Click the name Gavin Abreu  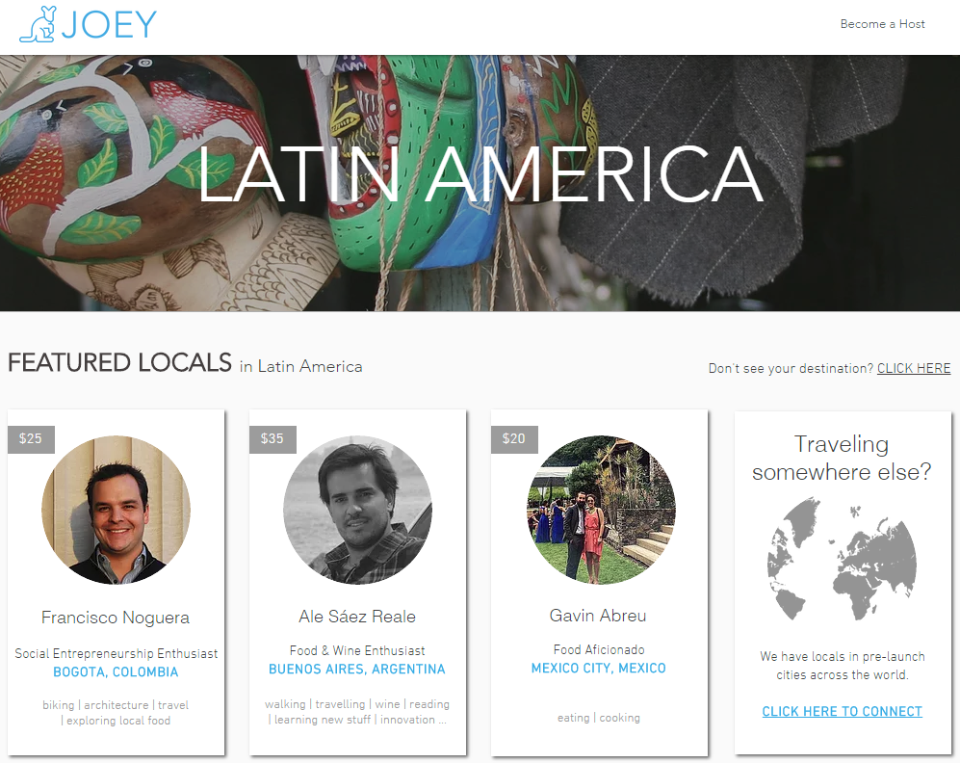click(x=598, y=616)
